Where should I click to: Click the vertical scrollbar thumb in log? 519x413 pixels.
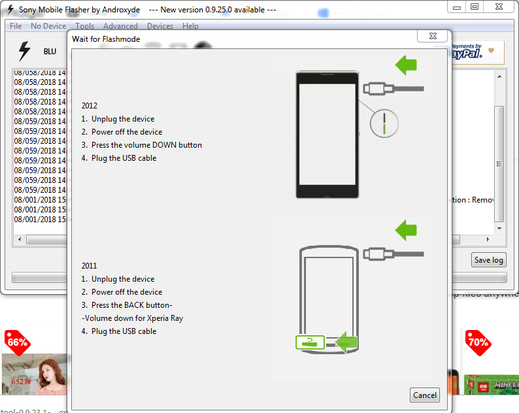tap(499, 164)
